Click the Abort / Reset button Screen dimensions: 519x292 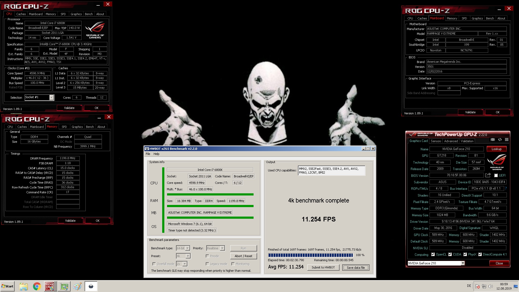pos(243,256)
